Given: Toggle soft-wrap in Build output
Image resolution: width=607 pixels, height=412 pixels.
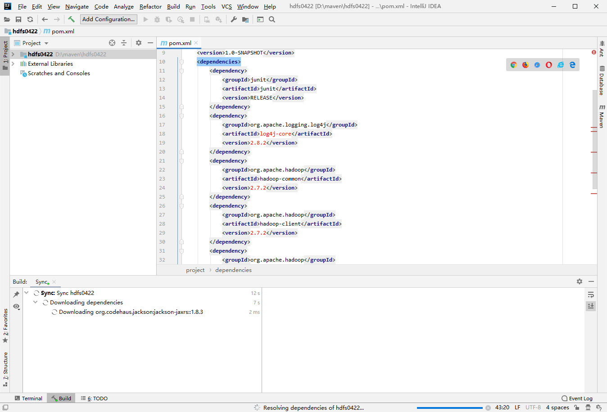Looking at the screenshot, I should point(591,294).
